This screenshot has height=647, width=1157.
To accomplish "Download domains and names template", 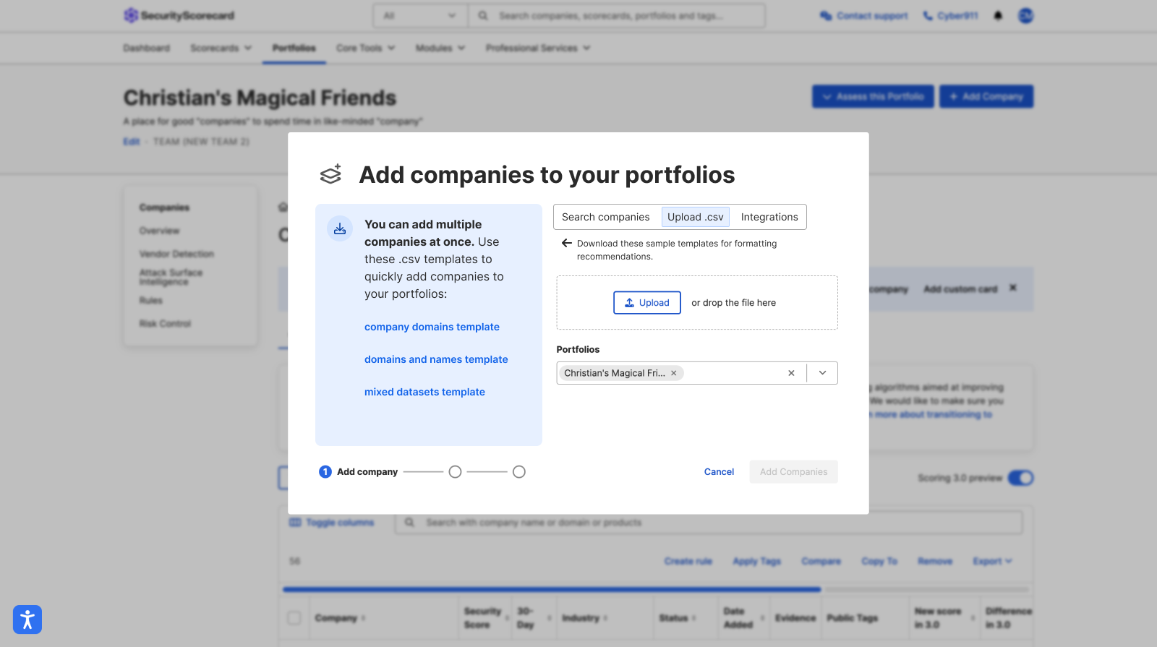I will tap(436, 359).
